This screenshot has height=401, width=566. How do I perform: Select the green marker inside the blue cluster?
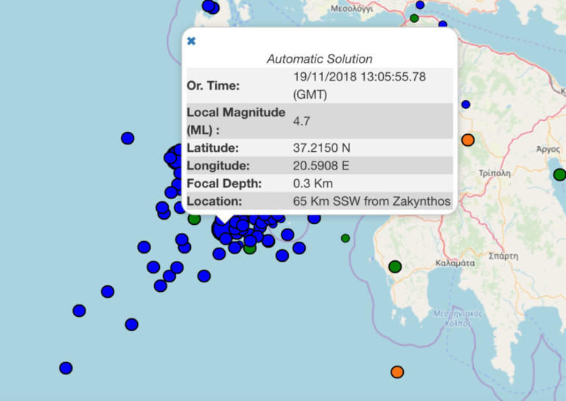[250, 248]
